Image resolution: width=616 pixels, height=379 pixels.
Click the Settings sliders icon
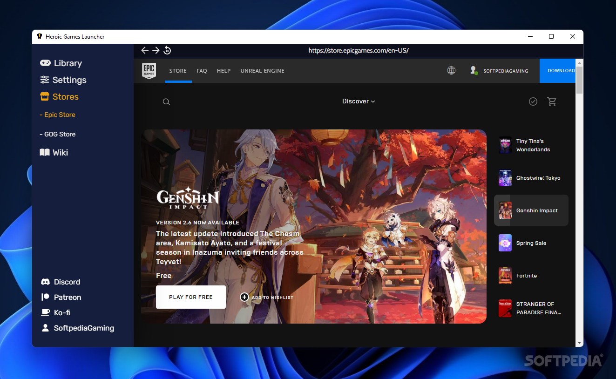45,80
